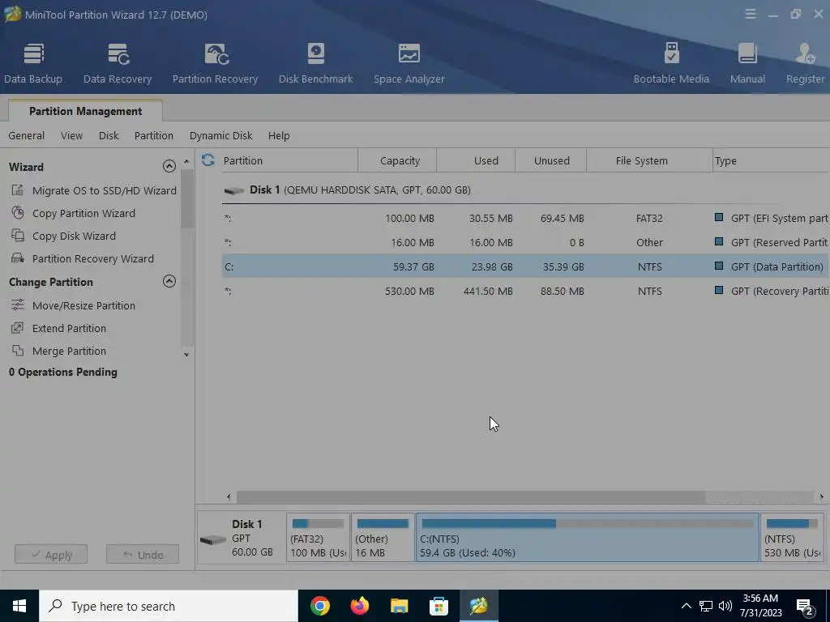Image resolution: width=830 pixels, height=622 pixels.
Task: Open the Manual
Action: (747, 63)
